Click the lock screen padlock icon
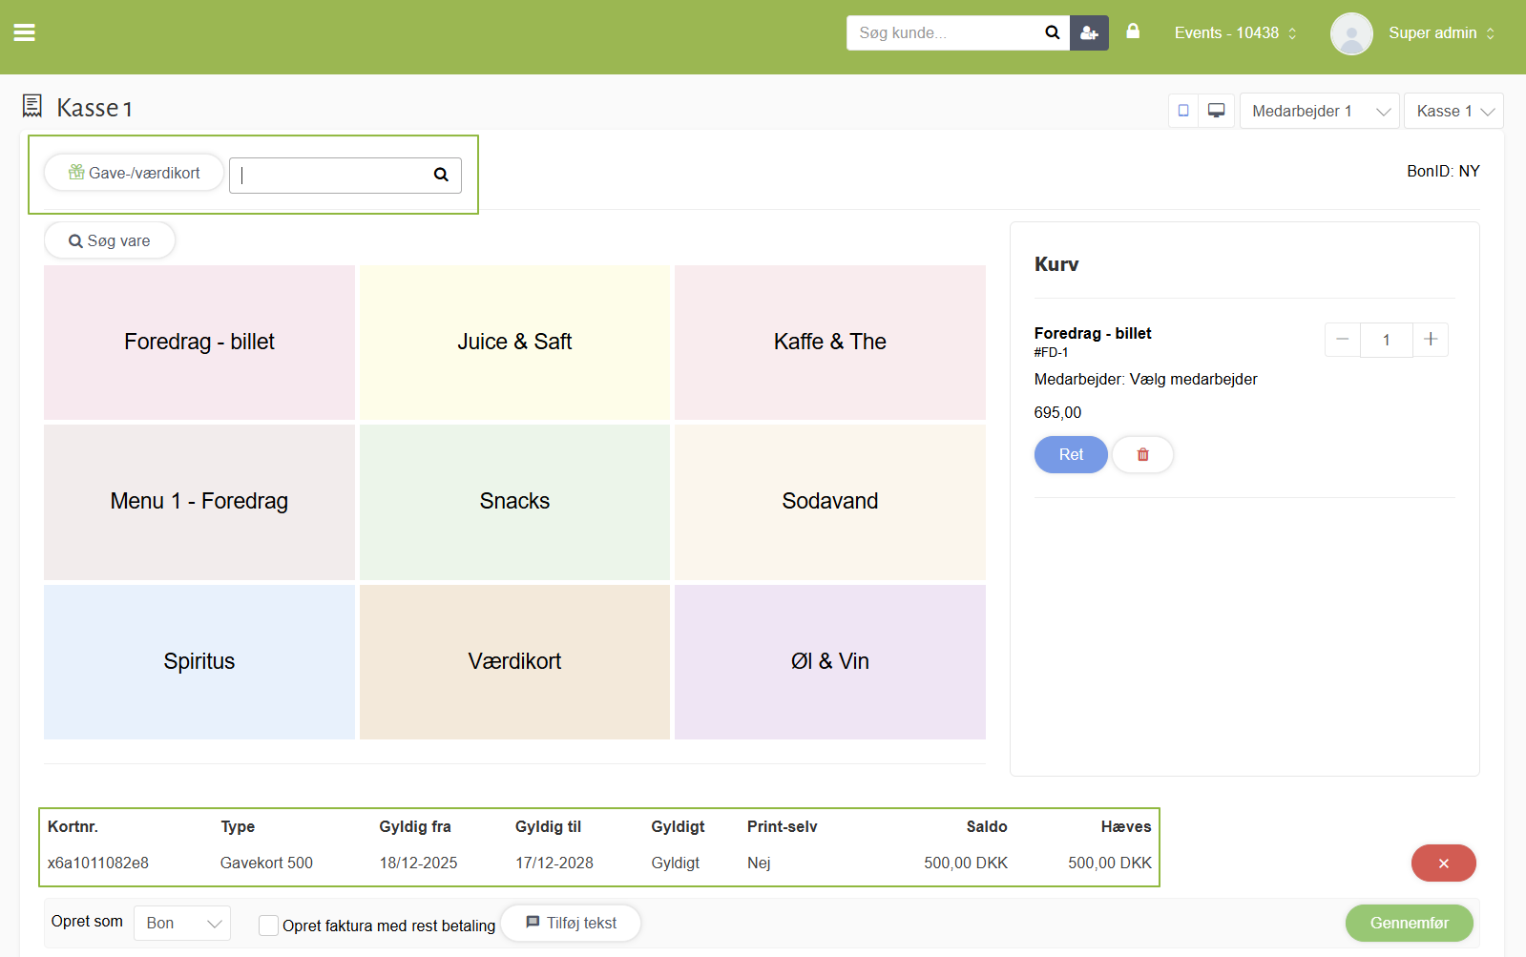This screenshot has width=1526, height=957. (1133, 31)
